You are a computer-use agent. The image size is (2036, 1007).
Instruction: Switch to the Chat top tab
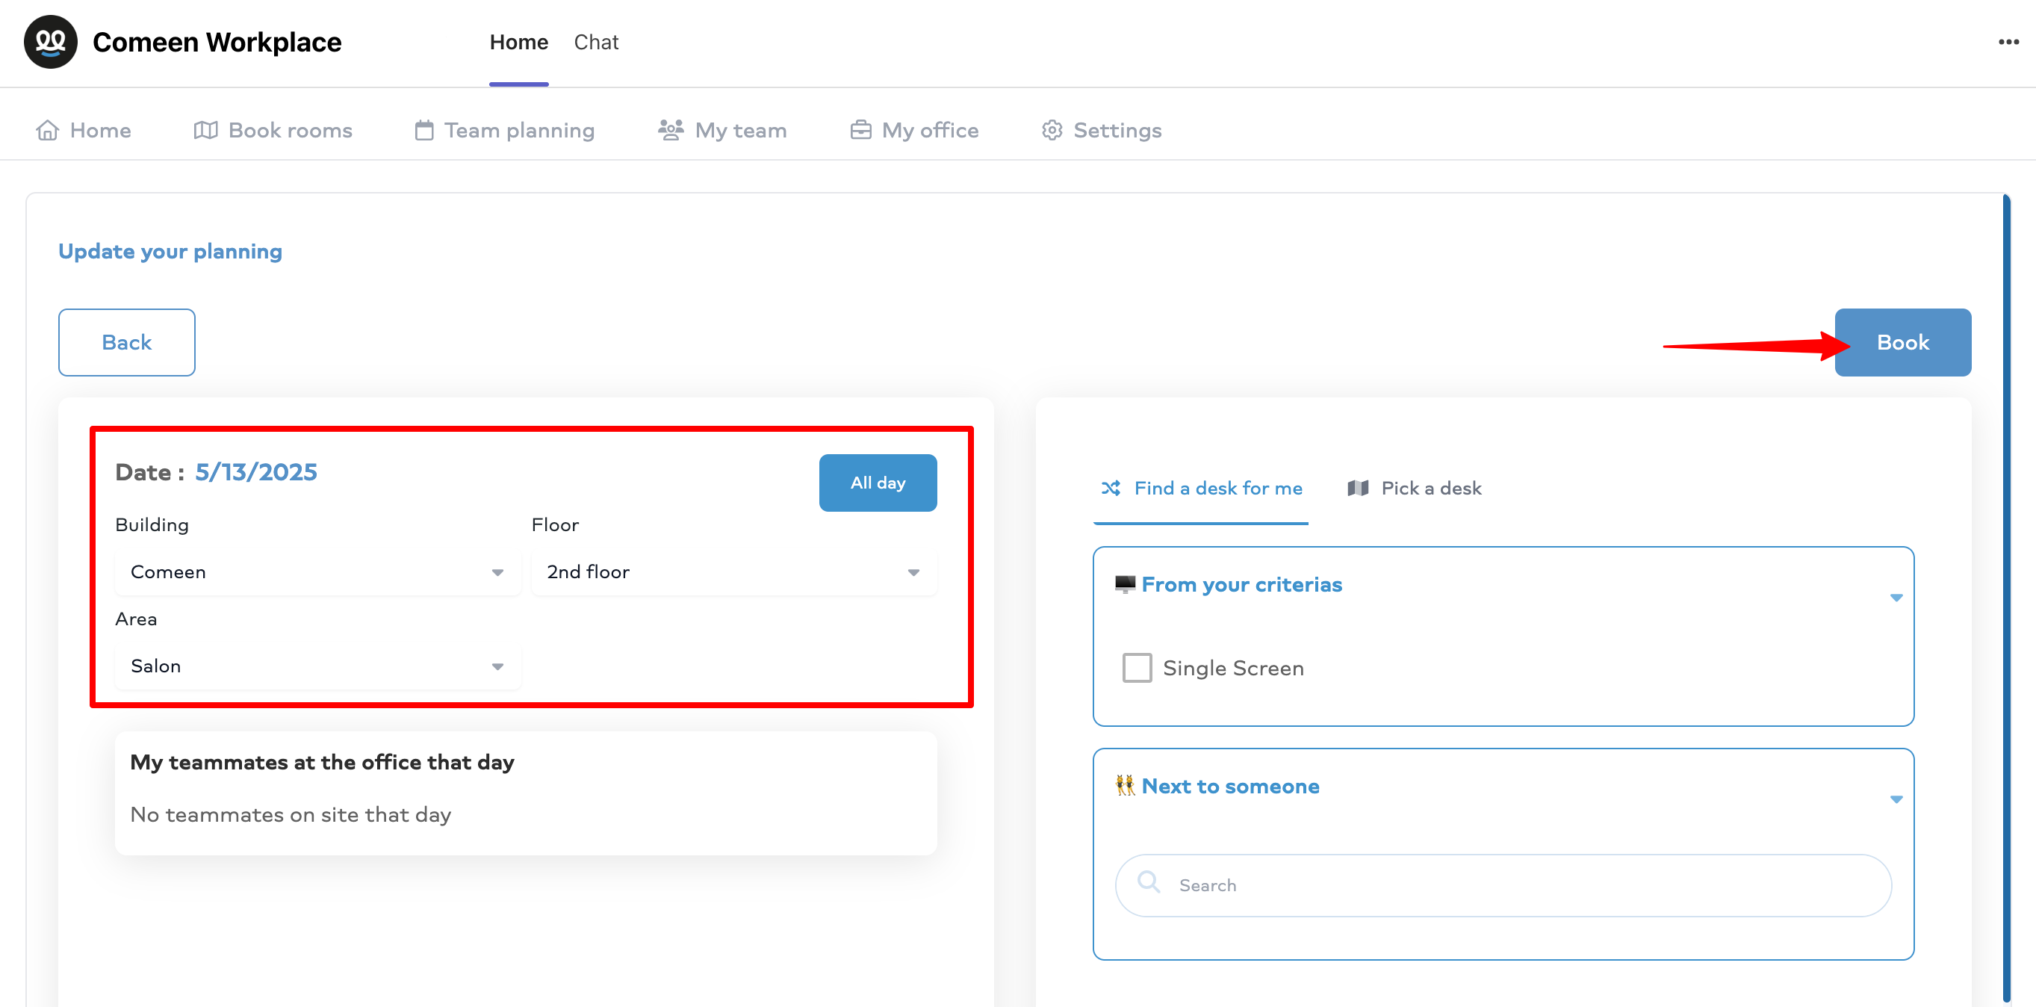(596, 42)
